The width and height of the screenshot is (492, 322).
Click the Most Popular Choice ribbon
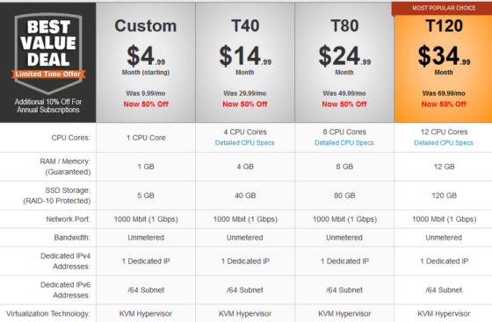pyautogui.click(x=444, y=8)
